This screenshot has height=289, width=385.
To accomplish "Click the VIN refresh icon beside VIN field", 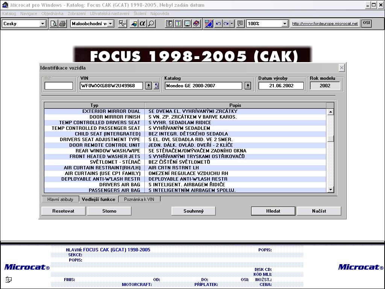I will (156, 86).
